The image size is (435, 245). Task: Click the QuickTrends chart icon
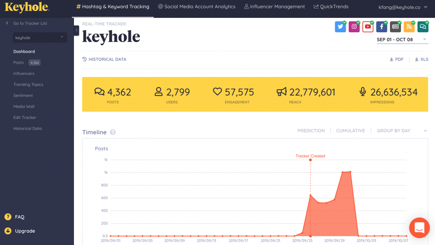[316, 6]
